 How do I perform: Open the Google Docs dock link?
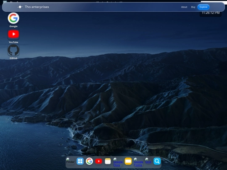(118, 162)
